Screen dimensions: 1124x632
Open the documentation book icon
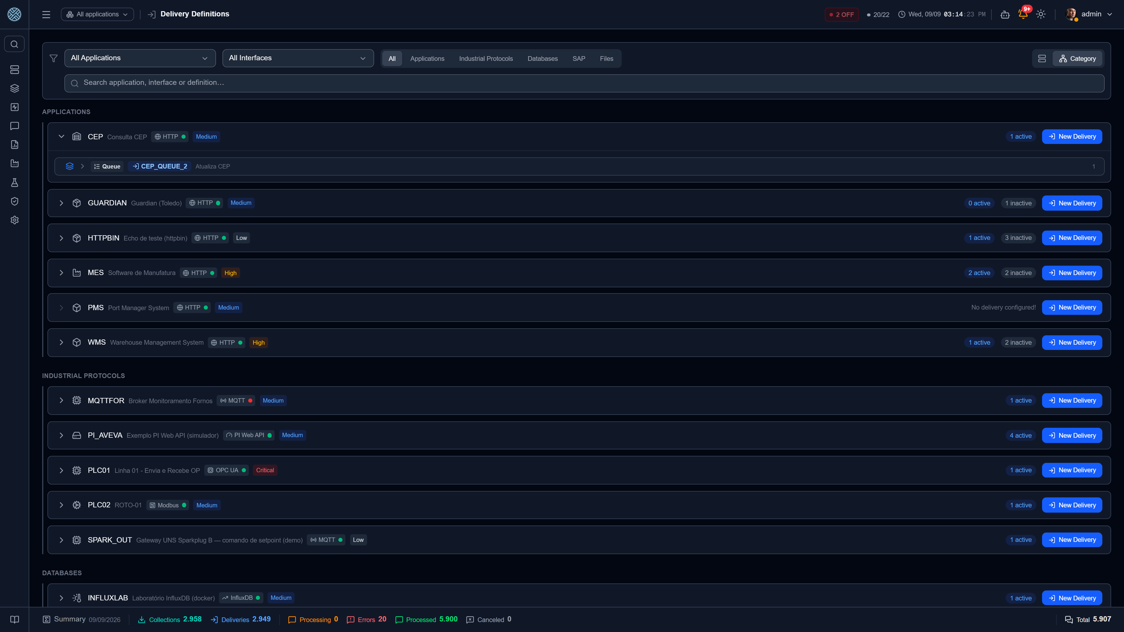click(14, 619)
